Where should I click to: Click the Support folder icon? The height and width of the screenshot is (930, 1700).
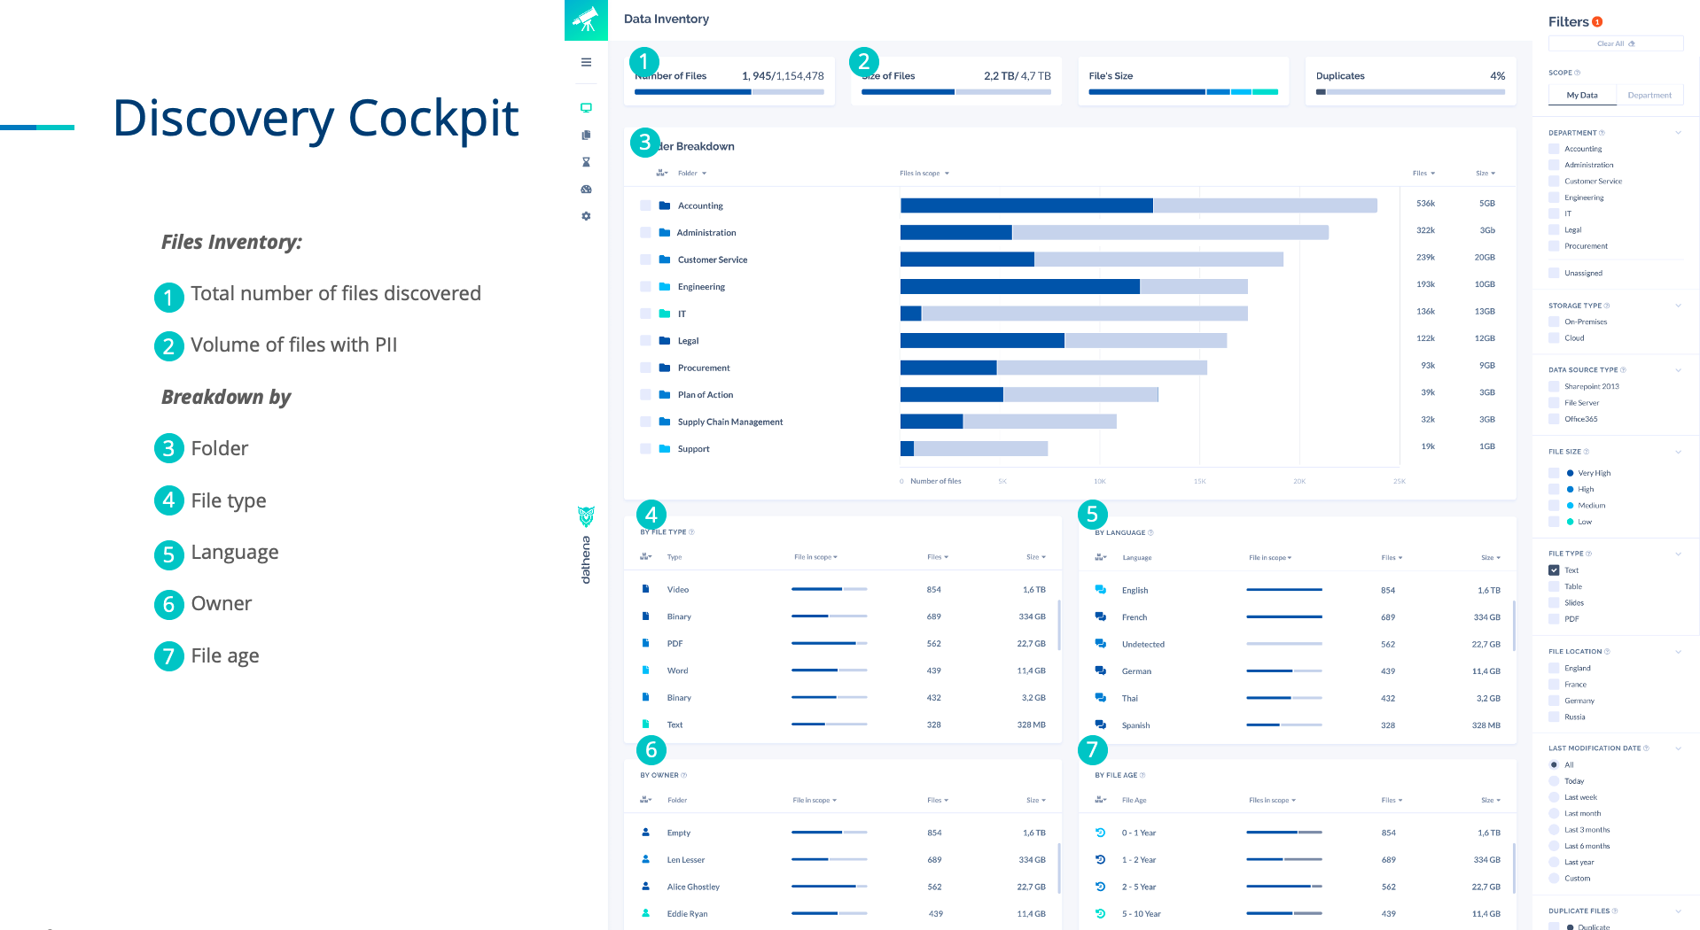pos(665,449)
